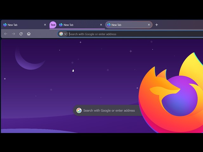Open a new tab with plus button
The height and width of the screenshot is (152, 203).
156,25
